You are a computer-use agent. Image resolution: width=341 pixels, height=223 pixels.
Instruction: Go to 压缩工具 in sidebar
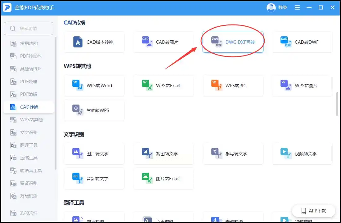click(x=29, y=158)
